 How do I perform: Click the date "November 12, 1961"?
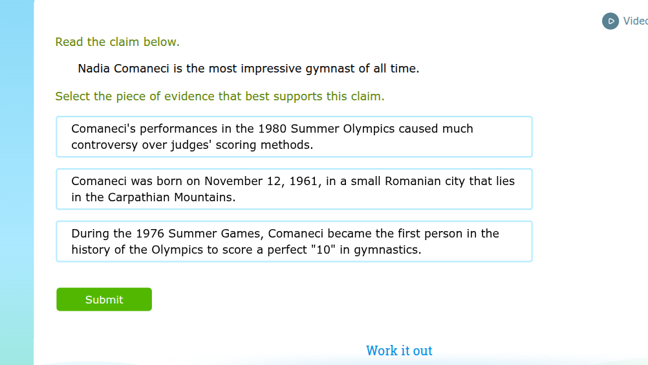click(262, 181)
